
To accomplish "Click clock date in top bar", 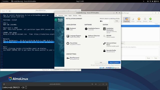I will [80, 1].
